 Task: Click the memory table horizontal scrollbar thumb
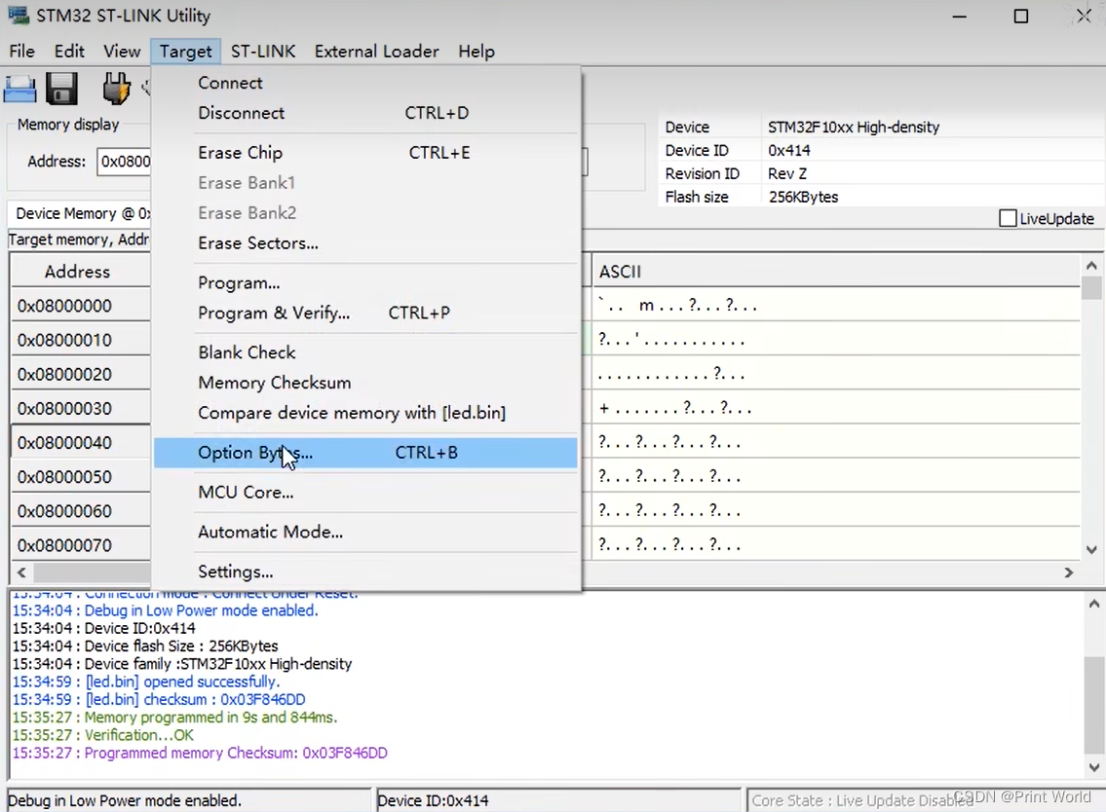(92, 573)
